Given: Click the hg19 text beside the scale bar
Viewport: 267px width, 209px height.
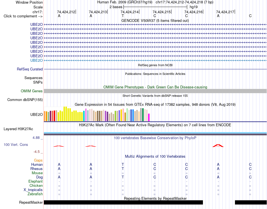Looking at the screenshot, I should pyautogui.click(x=194, y=7).
